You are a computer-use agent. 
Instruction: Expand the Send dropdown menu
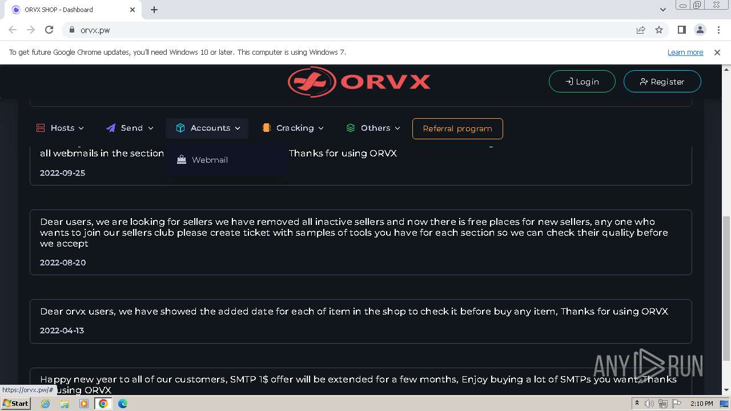(x=130, y=128)
